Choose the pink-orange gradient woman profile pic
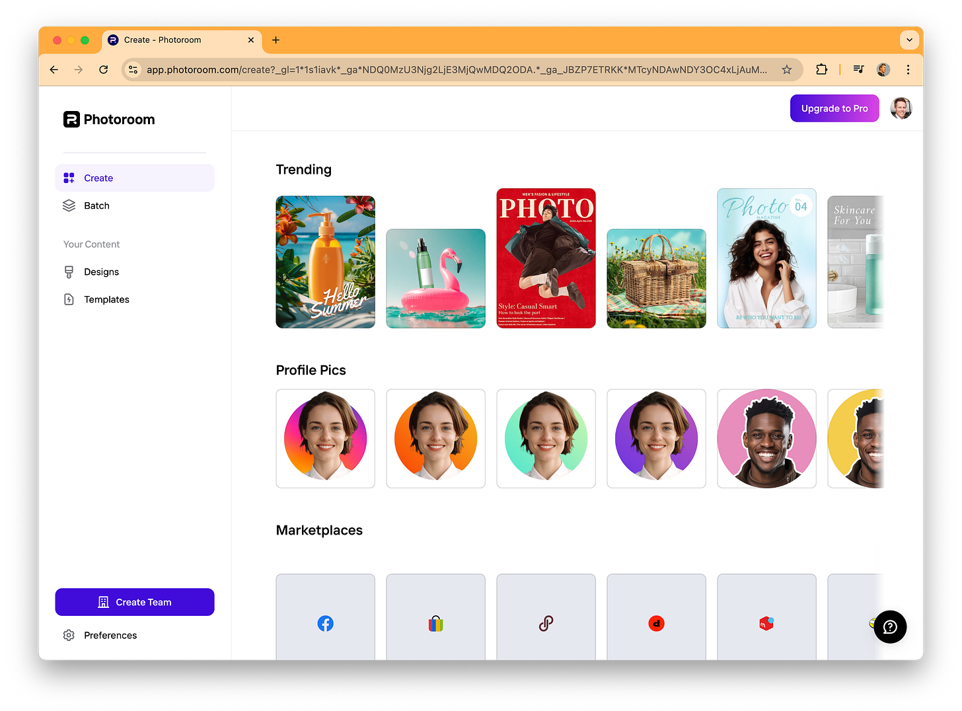 (x=325, y=438)
